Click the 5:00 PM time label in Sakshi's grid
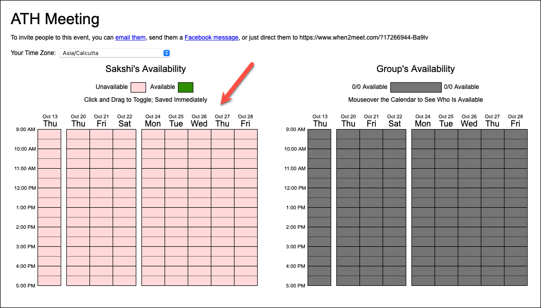 26,285
